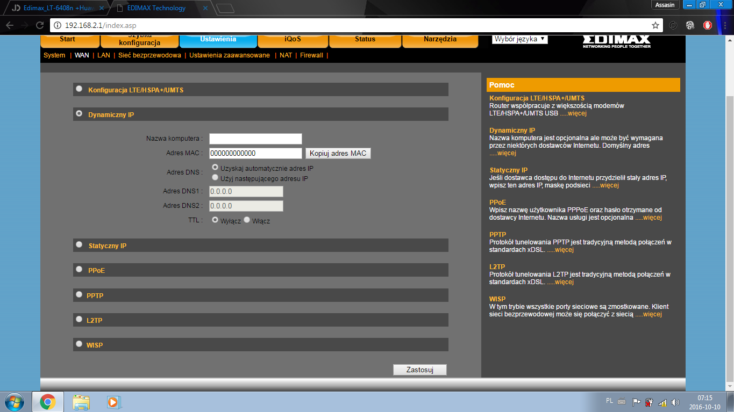Click the Zastosuj button

[x=419, y=370]
